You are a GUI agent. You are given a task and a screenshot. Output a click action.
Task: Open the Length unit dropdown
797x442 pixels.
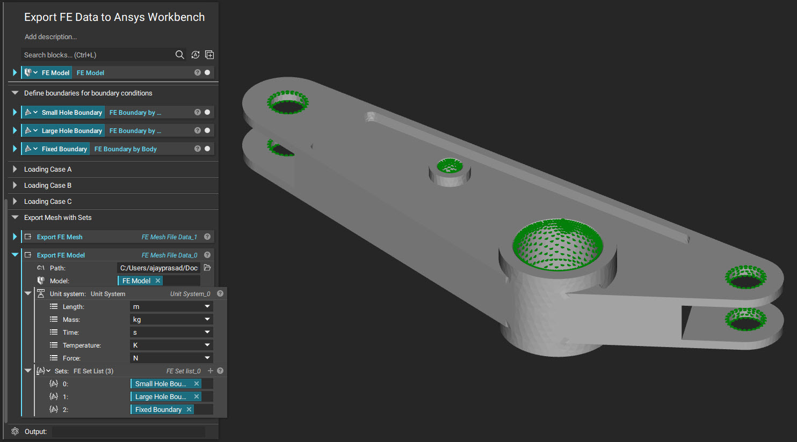coord(171,306)
